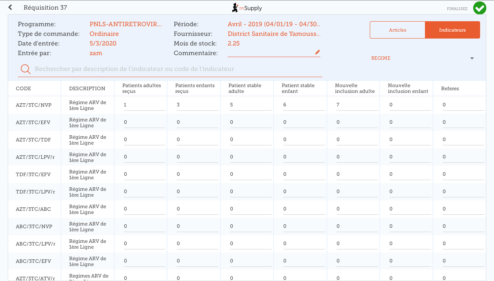Select the Indicateurs tab
494x281 pixels.
click(452, 30)
